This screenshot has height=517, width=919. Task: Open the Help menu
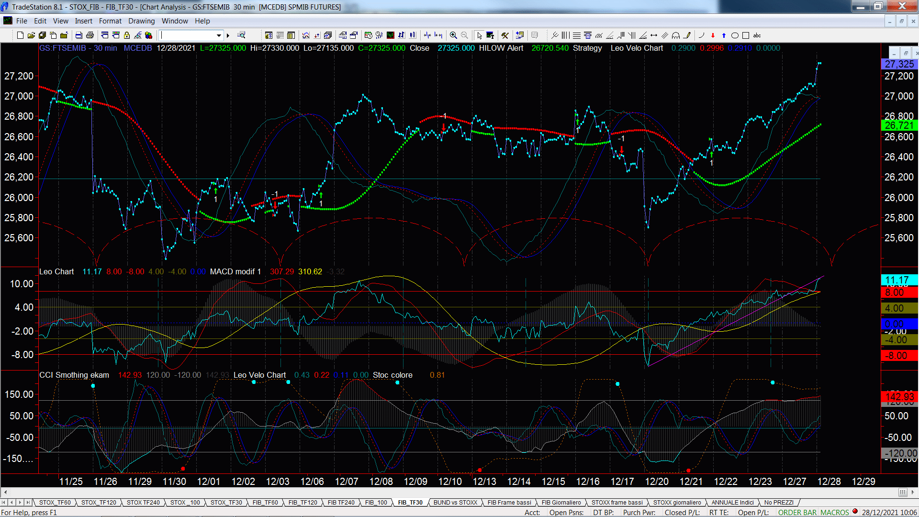[x=202, y=21]
